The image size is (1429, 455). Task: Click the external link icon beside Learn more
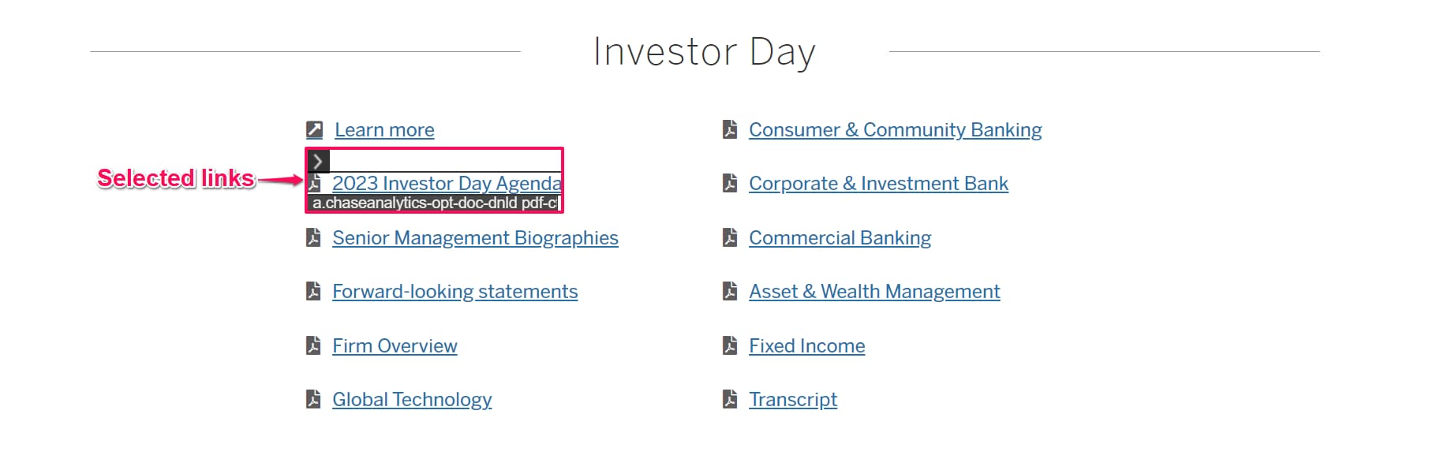pos(314,129)
